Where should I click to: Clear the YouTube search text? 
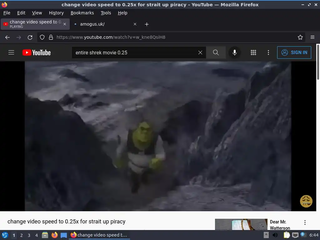click(x=200, y=52)
